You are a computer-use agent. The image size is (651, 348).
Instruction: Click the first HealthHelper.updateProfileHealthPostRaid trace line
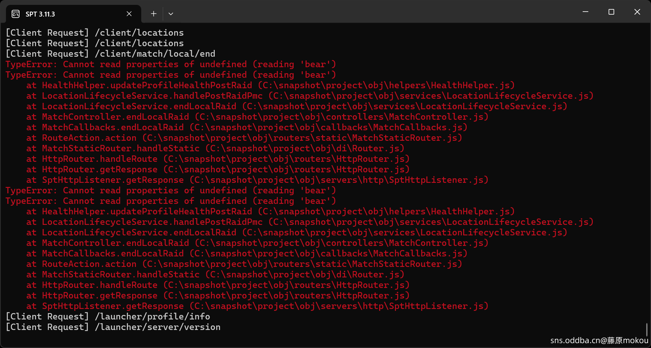[x=270, y=85]
